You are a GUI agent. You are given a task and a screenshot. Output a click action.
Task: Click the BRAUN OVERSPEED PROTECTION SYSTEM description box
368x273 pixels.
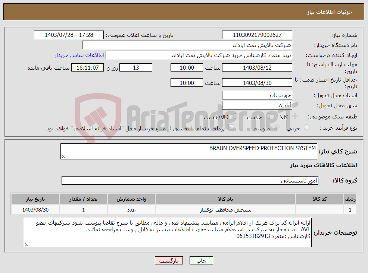click(189, 151)
